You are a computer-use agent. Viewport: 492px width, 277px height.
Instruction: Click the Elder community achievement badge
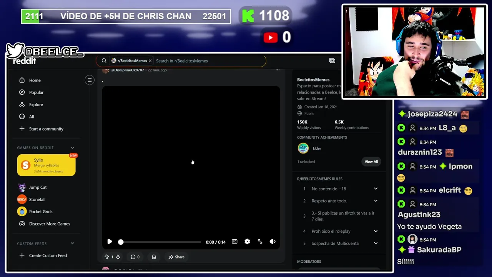click(x=303, y=148)
